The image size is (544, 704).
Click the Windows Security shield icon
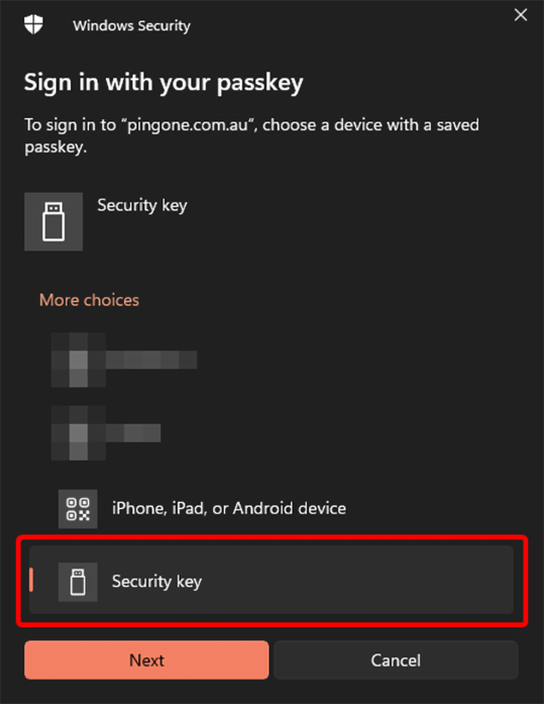34,24
